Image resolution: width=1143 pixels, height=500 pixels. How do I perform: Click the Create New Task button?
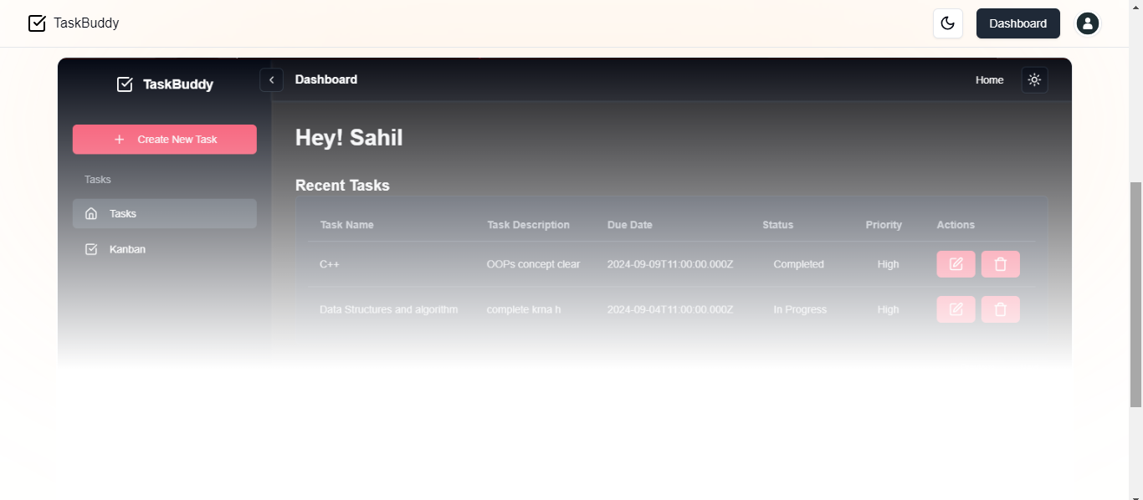click(164, 139)
